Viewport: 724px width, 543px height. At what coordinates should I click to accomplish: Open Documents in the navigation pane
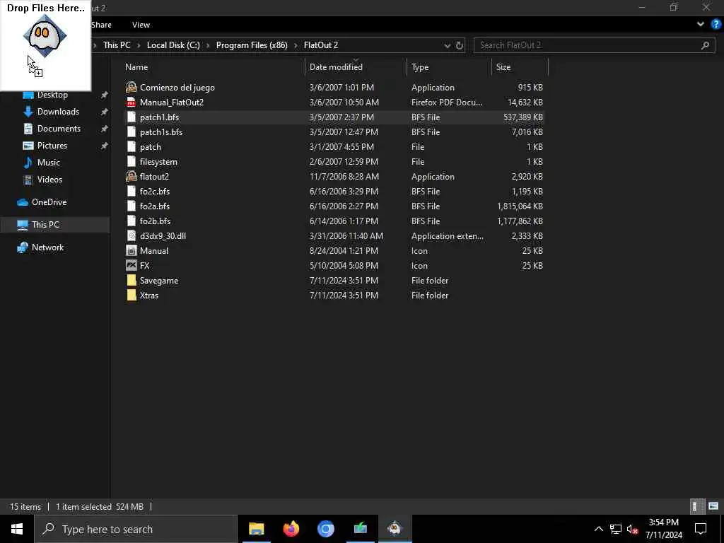pyautogui.click(x=59, y=129)
